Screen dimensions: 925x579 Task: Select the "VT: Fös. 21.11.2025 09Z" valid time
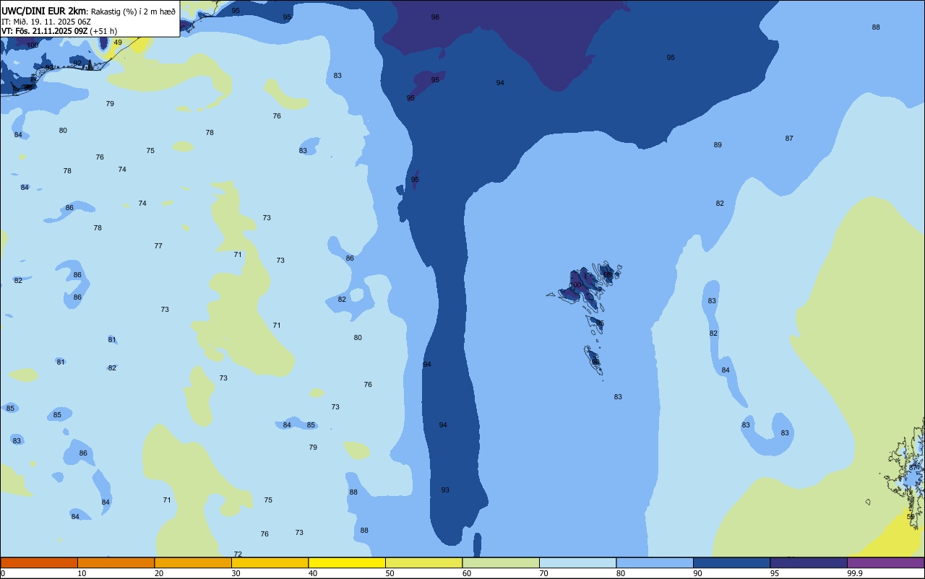click(x=45, y=31)
